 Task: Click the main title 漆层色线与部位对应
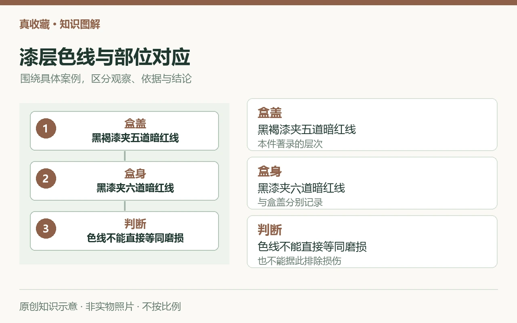[105, 57]
